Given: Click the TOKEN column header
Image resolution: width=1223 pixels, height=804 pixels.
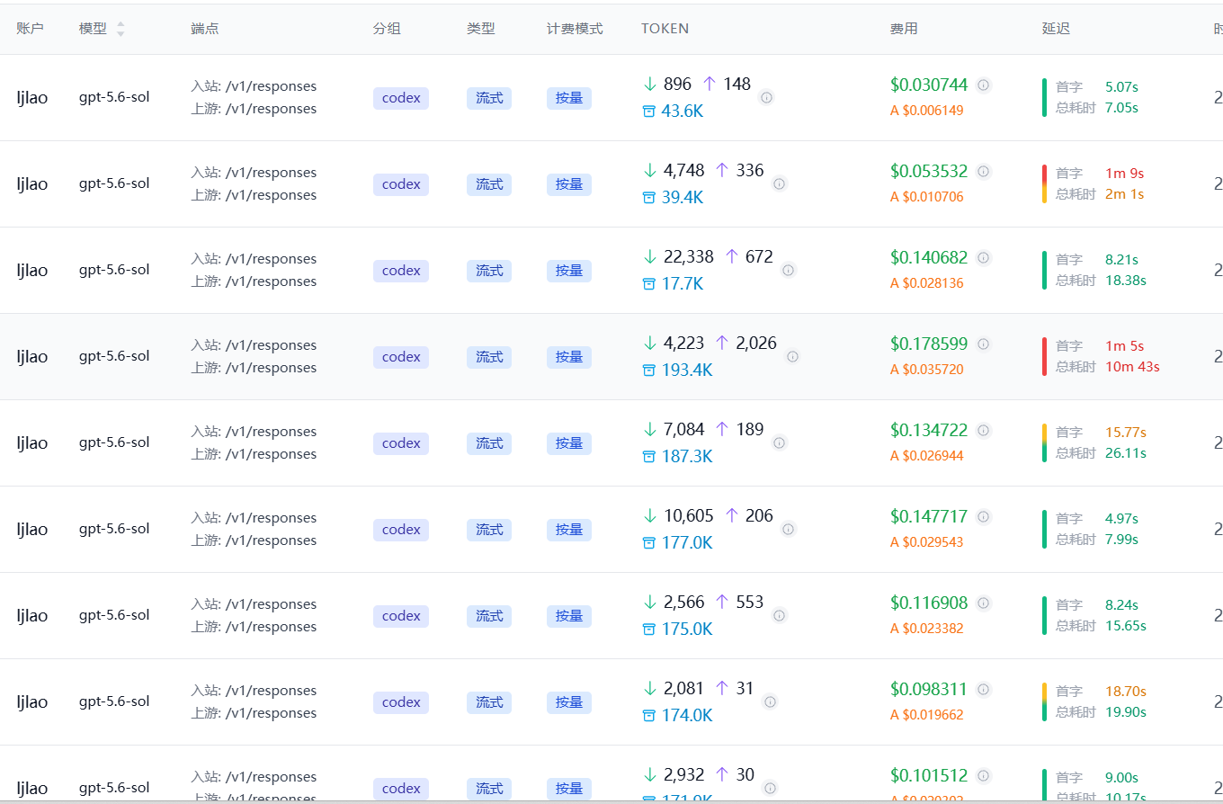Looking at the screenshot, I should 665,29.
